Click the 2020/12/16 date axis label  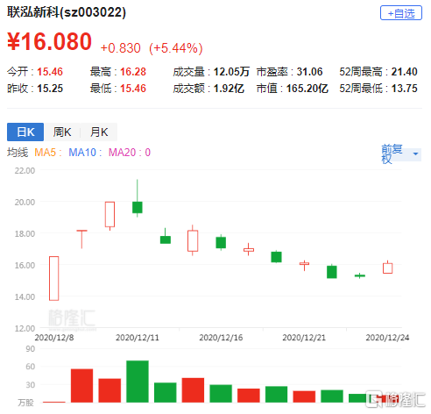(x=221, y=338)
